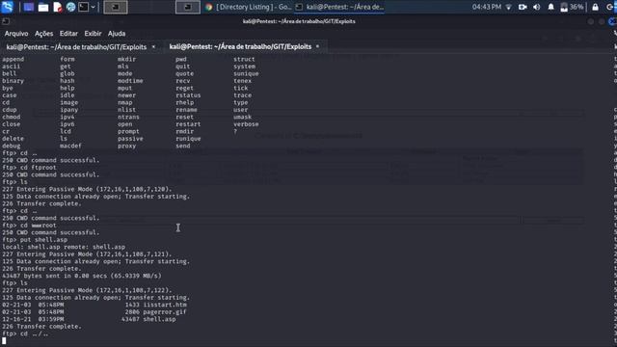This screenshot has width=617, height=347.
Task: Click the 'runique' command in help list
Action: (x=188, y=139)
